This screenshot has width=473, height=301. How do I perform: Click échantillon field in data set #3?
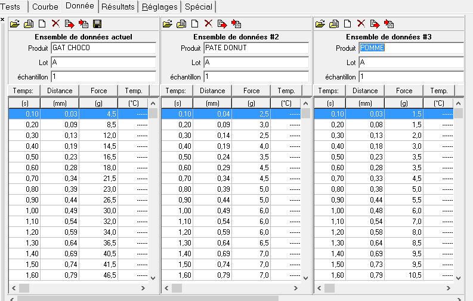pyautogui.click(x=411, y=76)
